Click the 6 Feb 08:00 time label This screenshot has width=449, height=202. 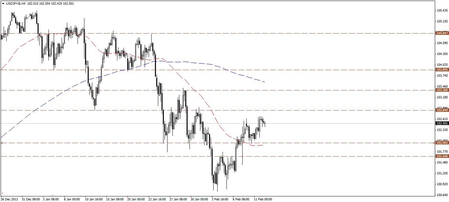[241, 199]
